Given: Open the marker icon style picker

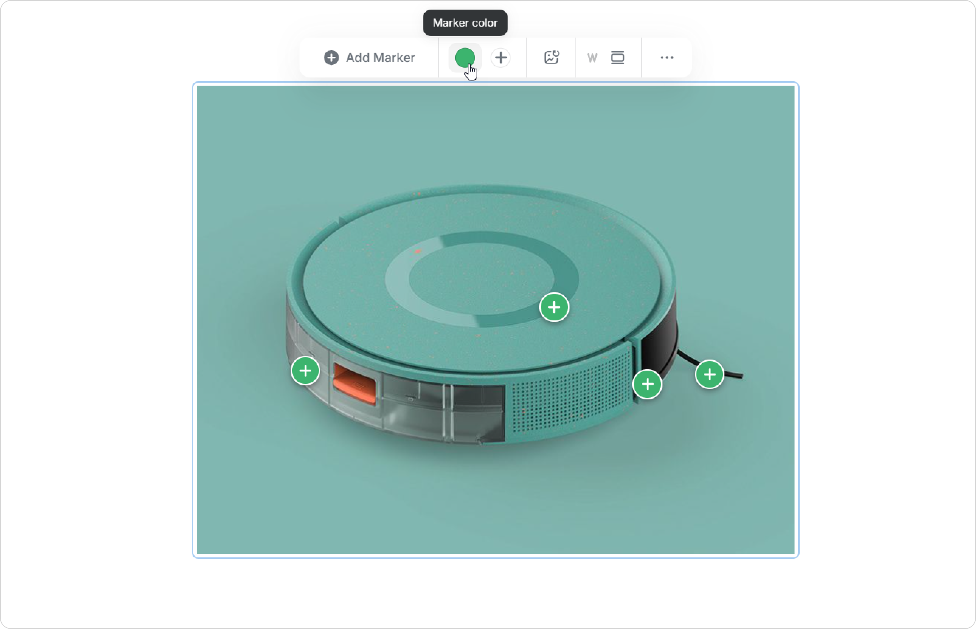Looking at the screenshot, I should point(501,58).
